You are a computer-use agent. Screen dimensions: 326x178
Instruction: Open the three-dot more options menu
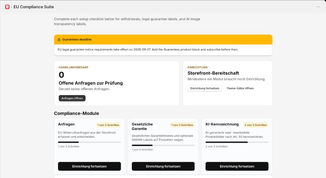(x=318, y=7)
